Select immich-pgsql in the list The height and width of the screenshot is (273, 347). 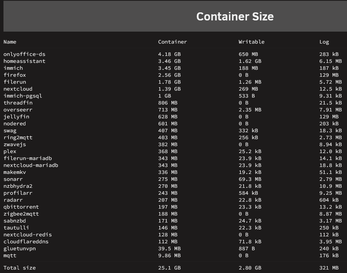22,96
